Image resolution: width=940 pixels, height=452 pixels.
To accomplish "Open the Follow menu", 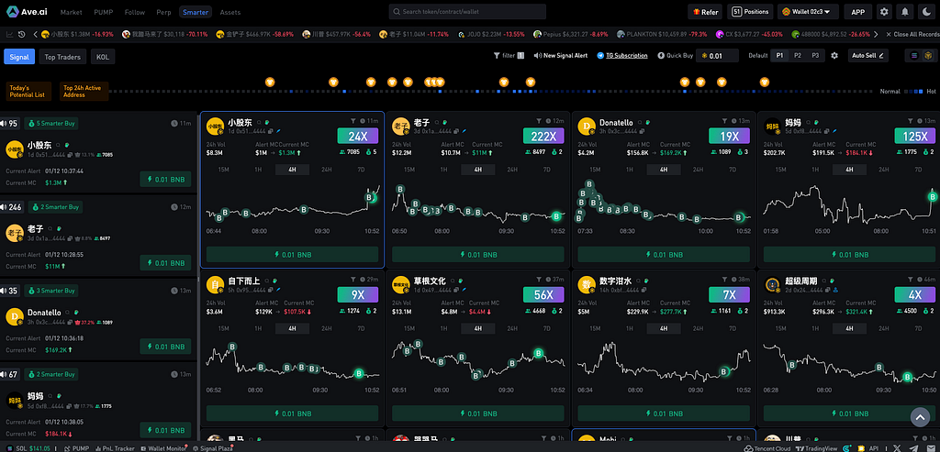I will (x=135, y=12).
